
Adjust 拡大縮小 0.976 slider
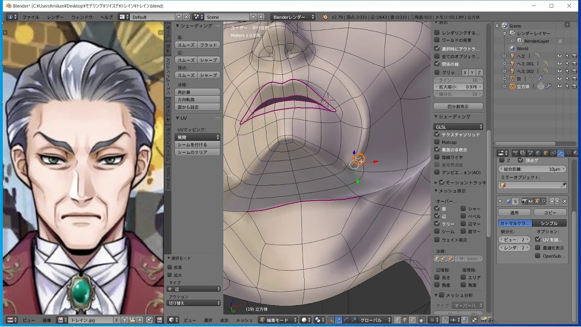tap(458, 87)
